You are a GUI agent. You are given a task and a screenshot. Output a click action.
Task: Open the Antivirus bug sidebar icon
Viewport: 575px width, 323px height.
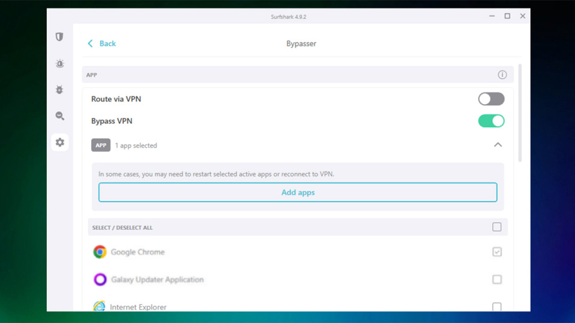59,90
